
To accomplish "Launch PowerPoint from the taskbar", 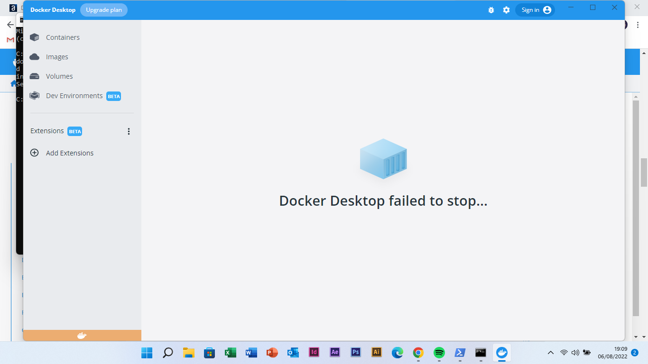I will click(272, 353).
